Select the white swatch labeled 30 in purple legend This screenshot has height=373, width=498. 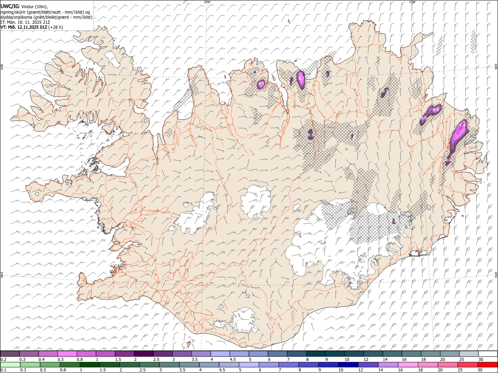tap(488, 354)
